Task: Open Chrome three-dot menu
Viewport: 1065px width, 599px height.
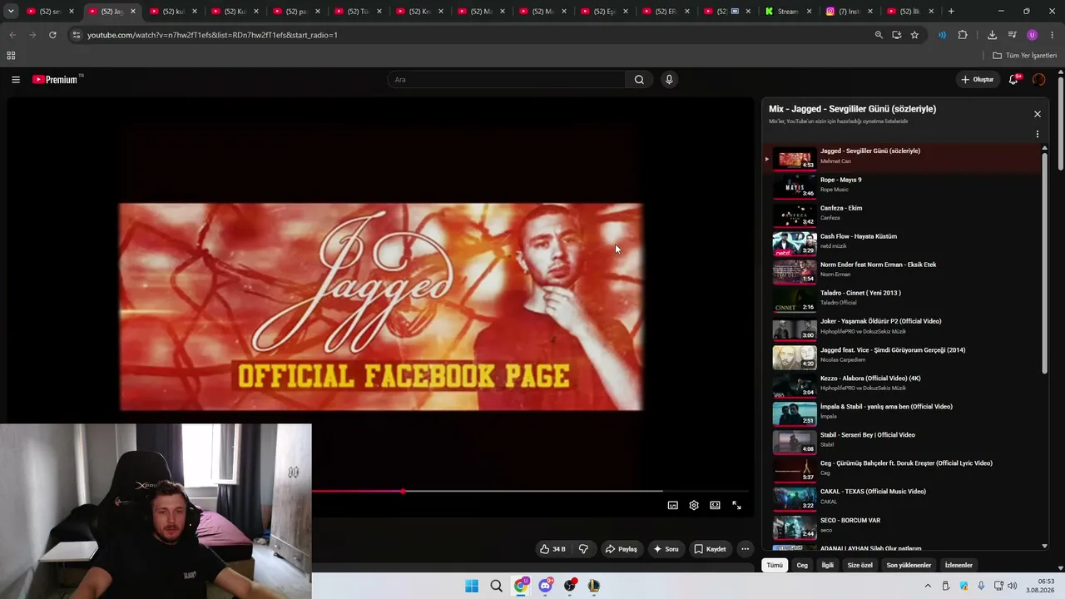Action: tap(1053, 35)
